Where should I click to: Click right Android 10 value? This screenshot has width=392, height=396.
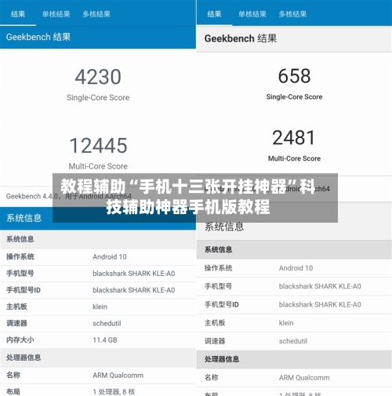tap(296, 268)
